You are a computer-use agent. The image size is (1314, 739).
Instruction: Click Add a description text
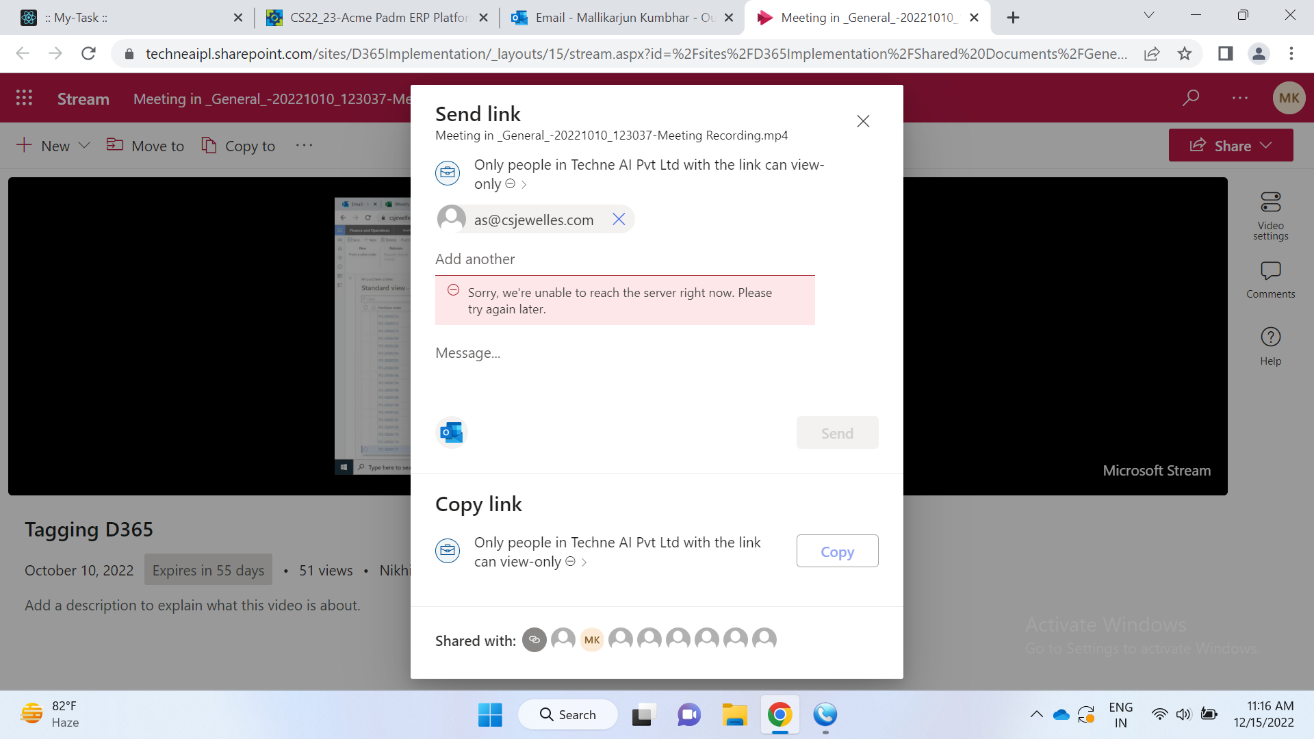(x=192, y=606)
